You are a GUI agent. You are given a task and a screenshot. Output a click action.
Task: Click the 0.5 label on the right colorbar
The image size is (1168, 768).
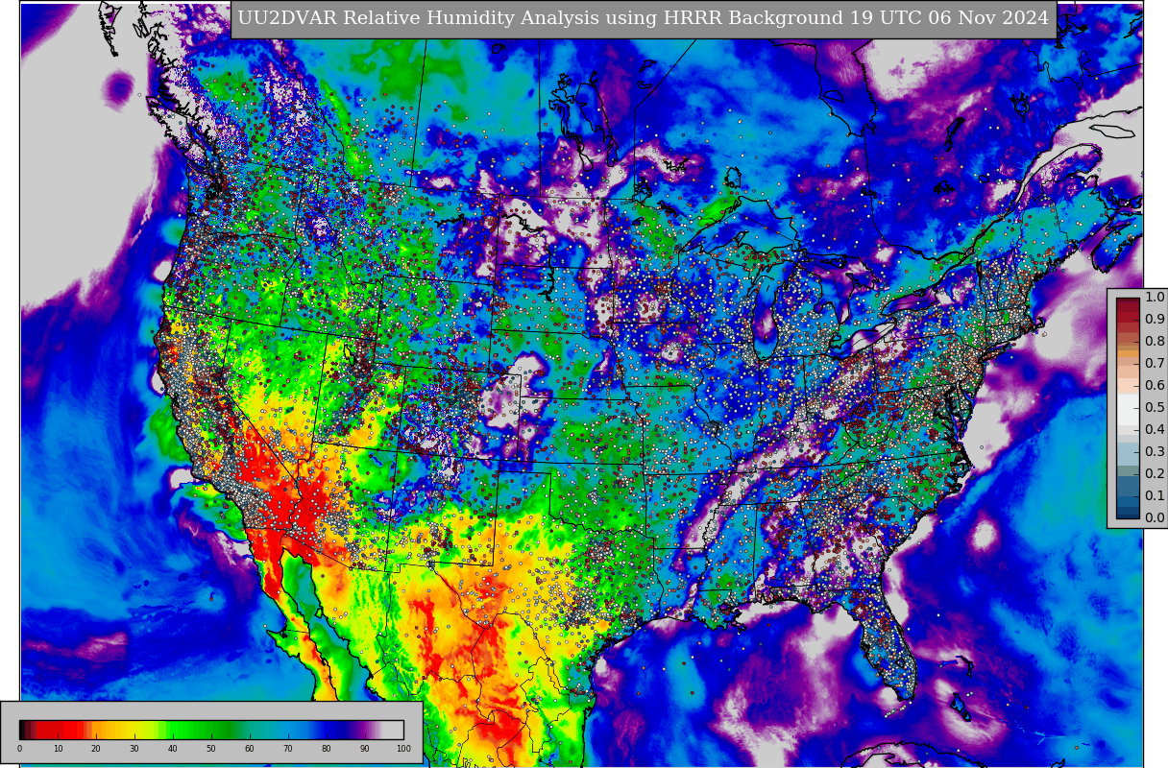[1155, 408]
